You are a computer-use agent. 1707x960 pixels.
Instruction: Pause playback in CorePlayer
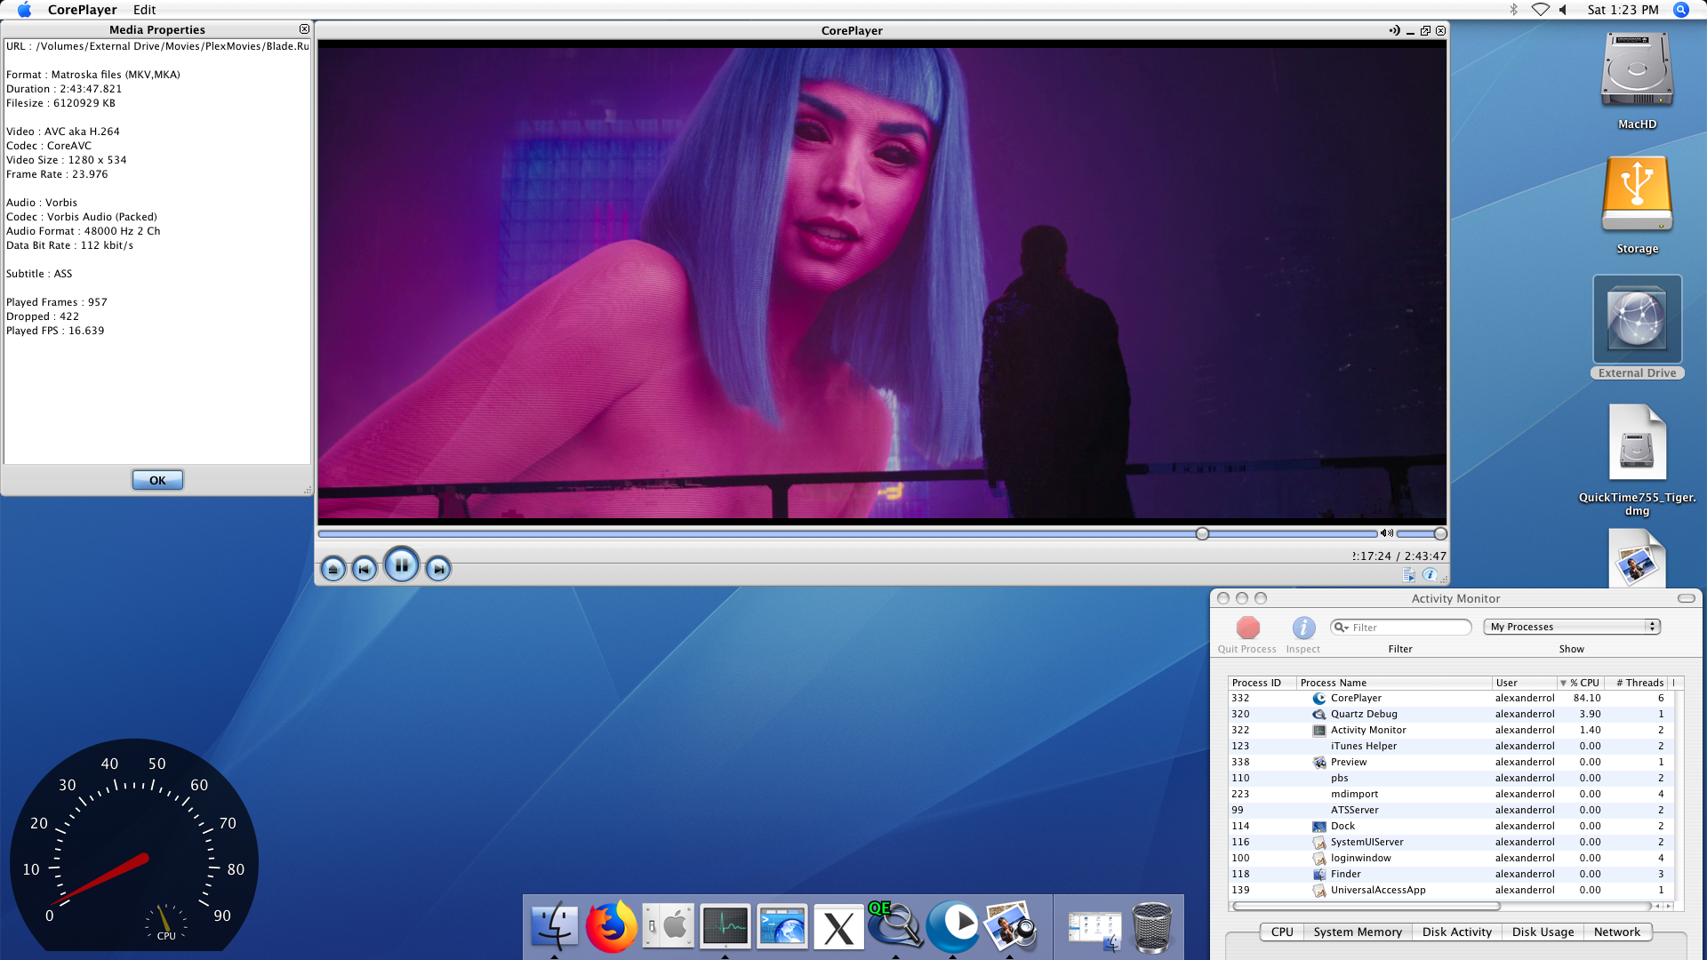pos(402,565)
